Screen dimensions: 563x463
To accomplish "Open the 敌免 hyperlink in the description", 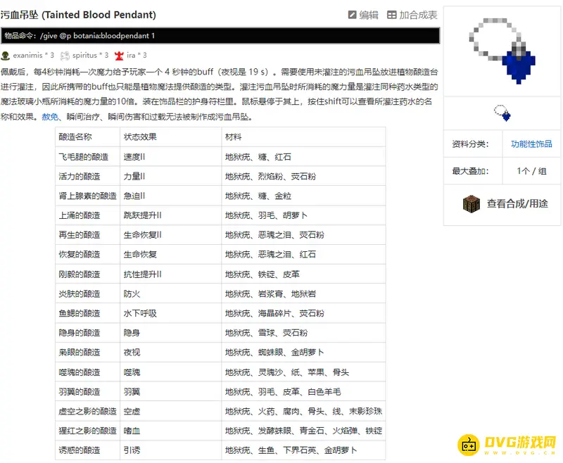I will pyautogui.click(x=50, y=117).
